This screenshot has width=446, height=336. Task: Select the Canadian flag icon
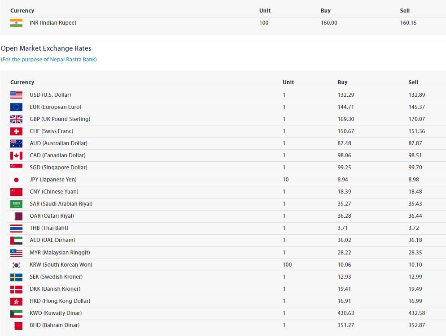click(16, 155)
